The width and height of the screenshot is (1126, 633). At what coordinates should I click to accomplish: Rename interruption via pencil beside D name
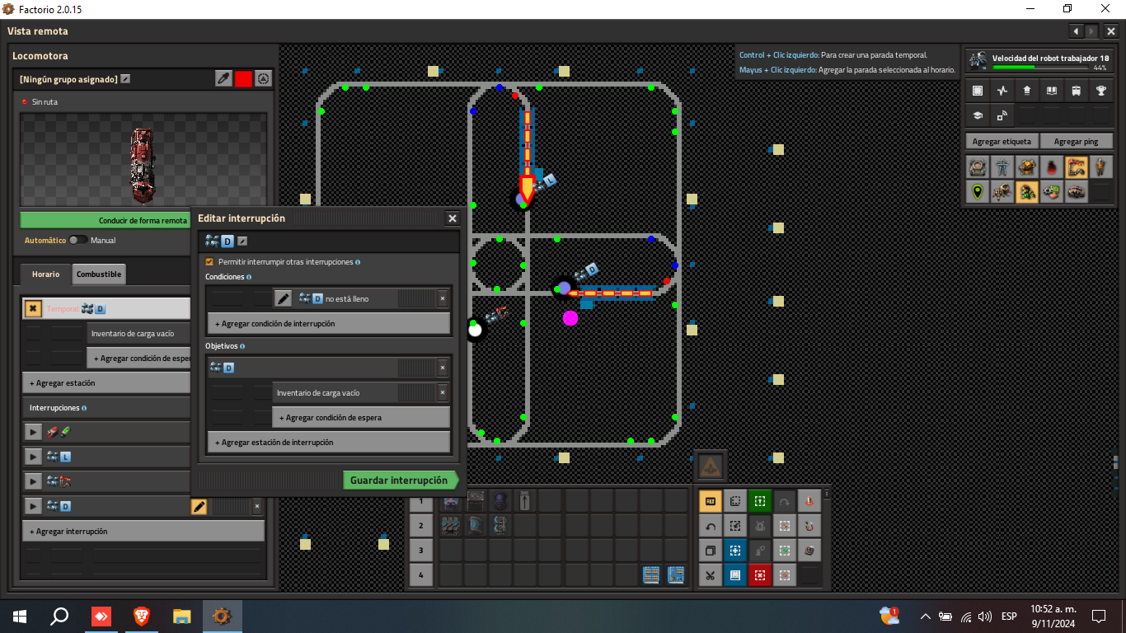coord(242,241)
